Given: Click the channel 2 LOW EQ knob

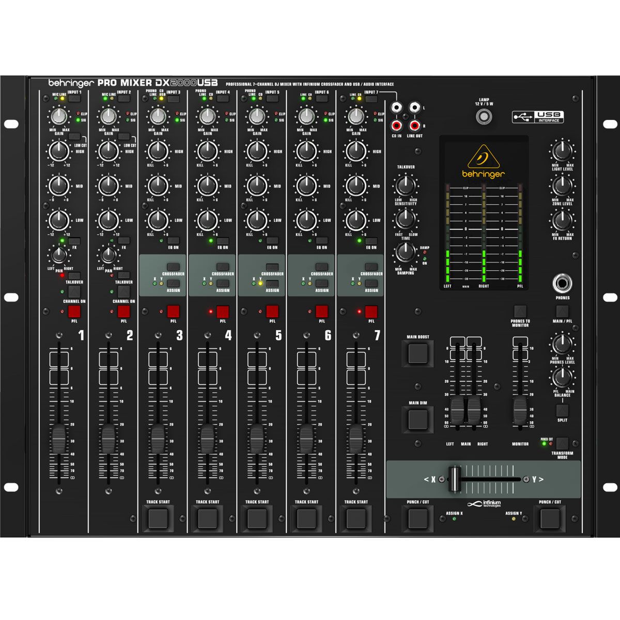Looking at the screenshot, I should pos(108,220).
